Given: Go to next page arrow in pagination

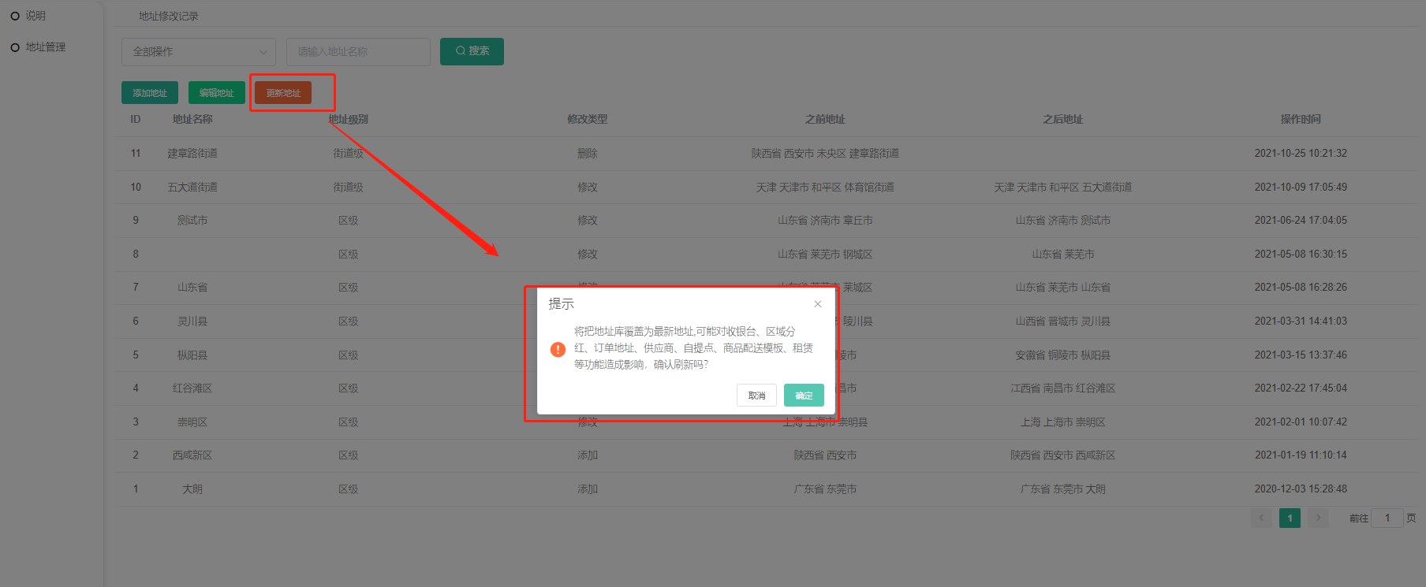Looking at the screenshot, I should click(x=1318, y=518).
